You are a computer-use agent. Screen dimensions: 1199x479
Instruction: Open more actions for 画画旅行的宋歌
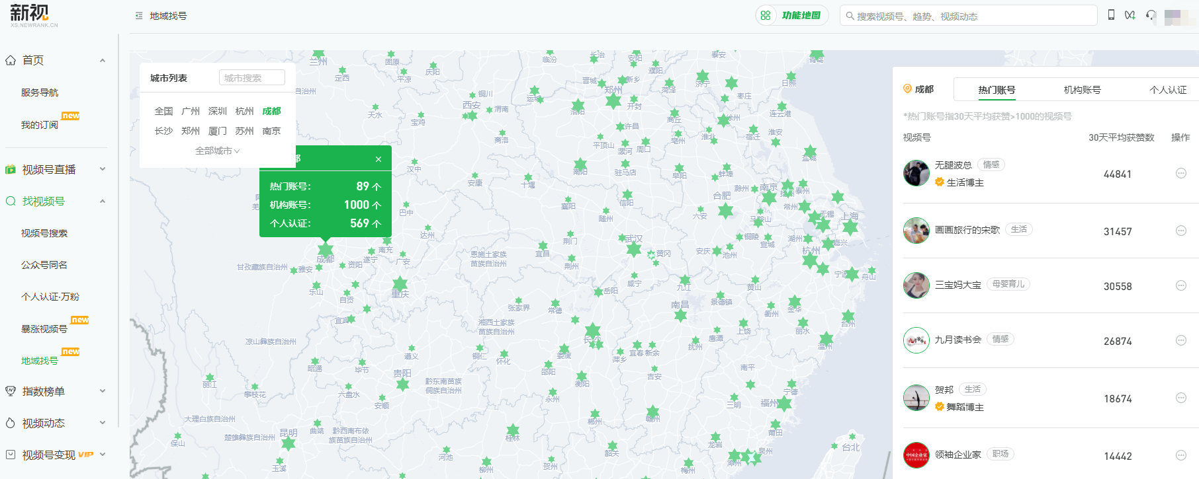click(x=1181, y=231)
